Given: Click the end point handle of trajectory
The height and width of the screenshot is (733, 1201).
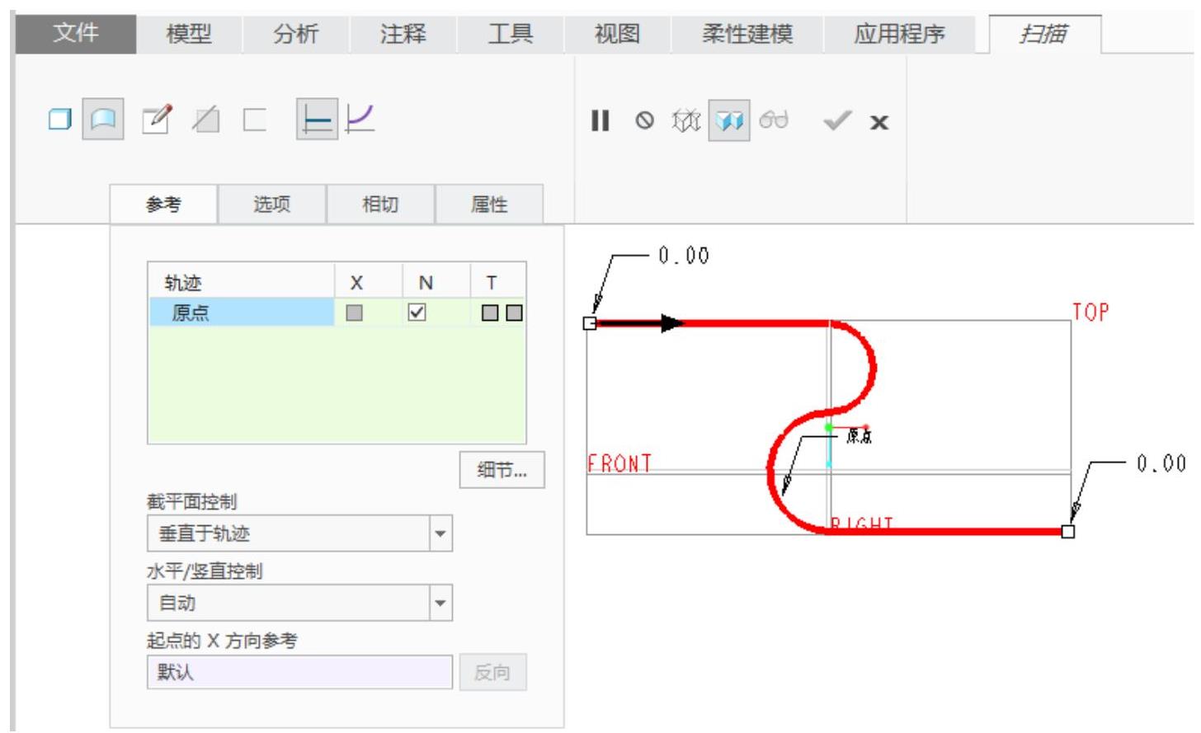Looking at the screenshot, I should coord(1068,532).
